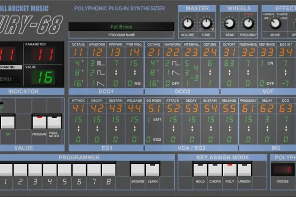Select programmer button 3
Screen dimensions: 296x197
(x=35, y=170)
